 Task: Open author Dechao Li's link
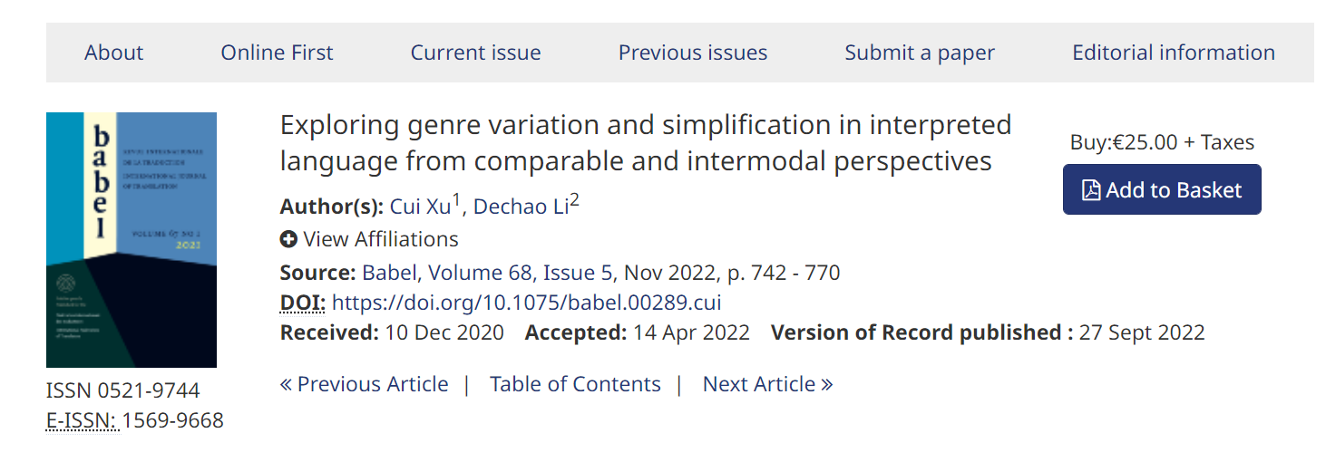click(521, 207)
